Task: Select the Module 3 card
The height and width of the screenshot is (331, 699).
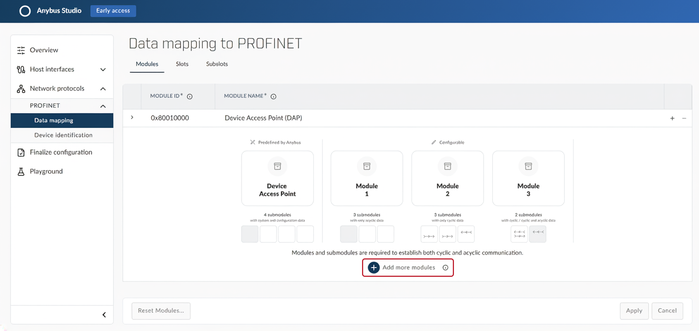Action: coord(528,178)
